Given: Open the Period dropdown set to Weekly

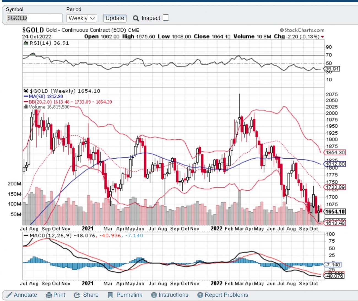Looking at the screenshot, I should pyautogui.click(x=82, y=18).
